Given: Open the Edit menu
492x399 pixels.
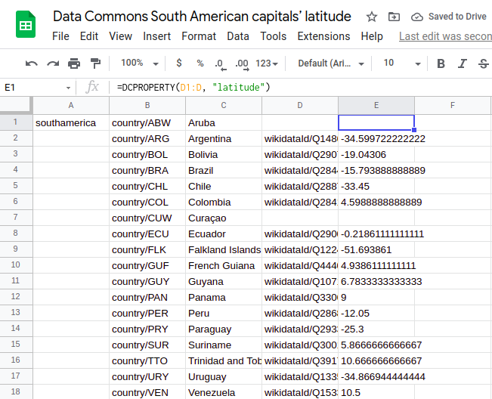Looking at the screenshot, I should (x=88, y=36).
